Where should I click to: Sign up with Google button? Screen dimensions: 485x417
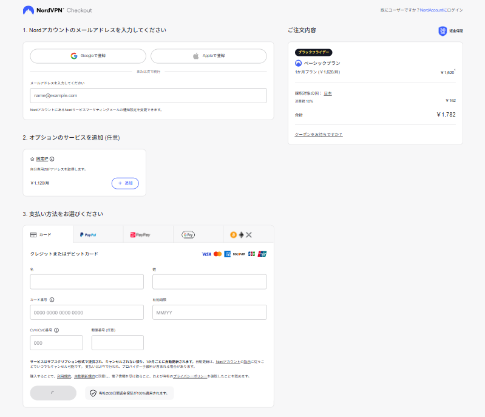point(88,56)
